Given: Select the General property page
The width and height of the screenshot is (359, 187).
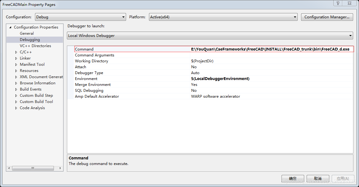Looking at the screenshot, I should pyautogui.click(x=27, y=33).
